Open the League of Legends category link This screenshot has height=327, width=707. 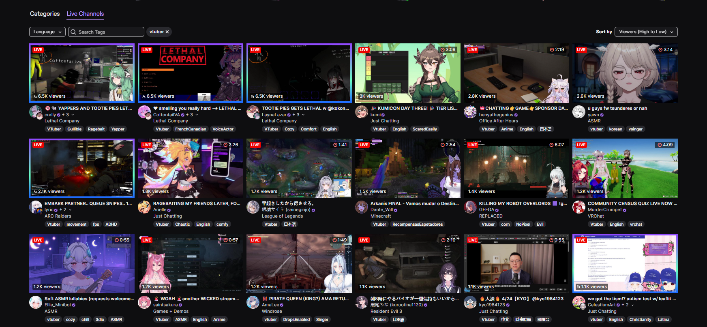(x=282, y=216)
